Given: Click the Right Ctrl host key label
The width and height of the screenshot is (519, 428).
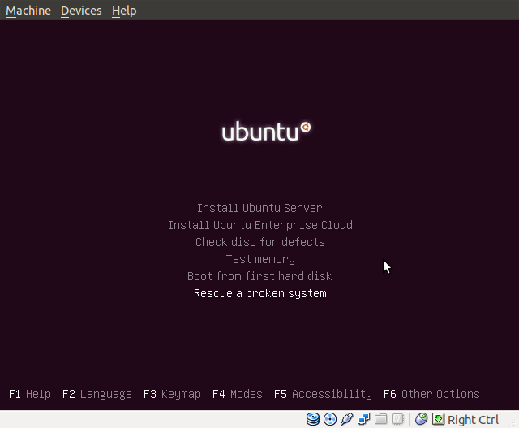Looking at the screenshot, I should point(473,420).
